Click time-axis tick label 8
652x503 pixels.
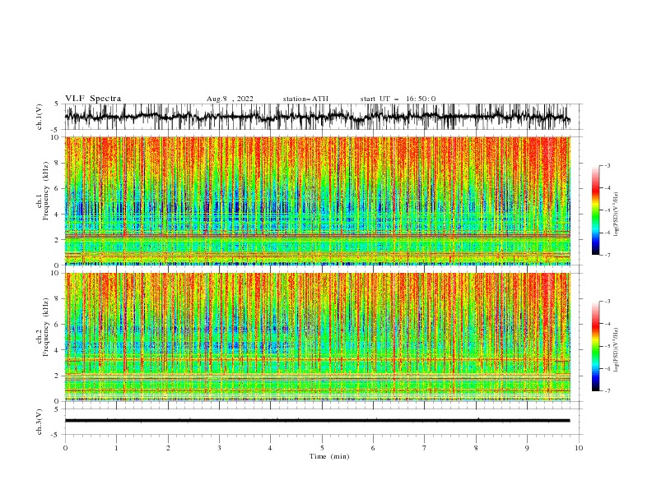click(476, 448)
